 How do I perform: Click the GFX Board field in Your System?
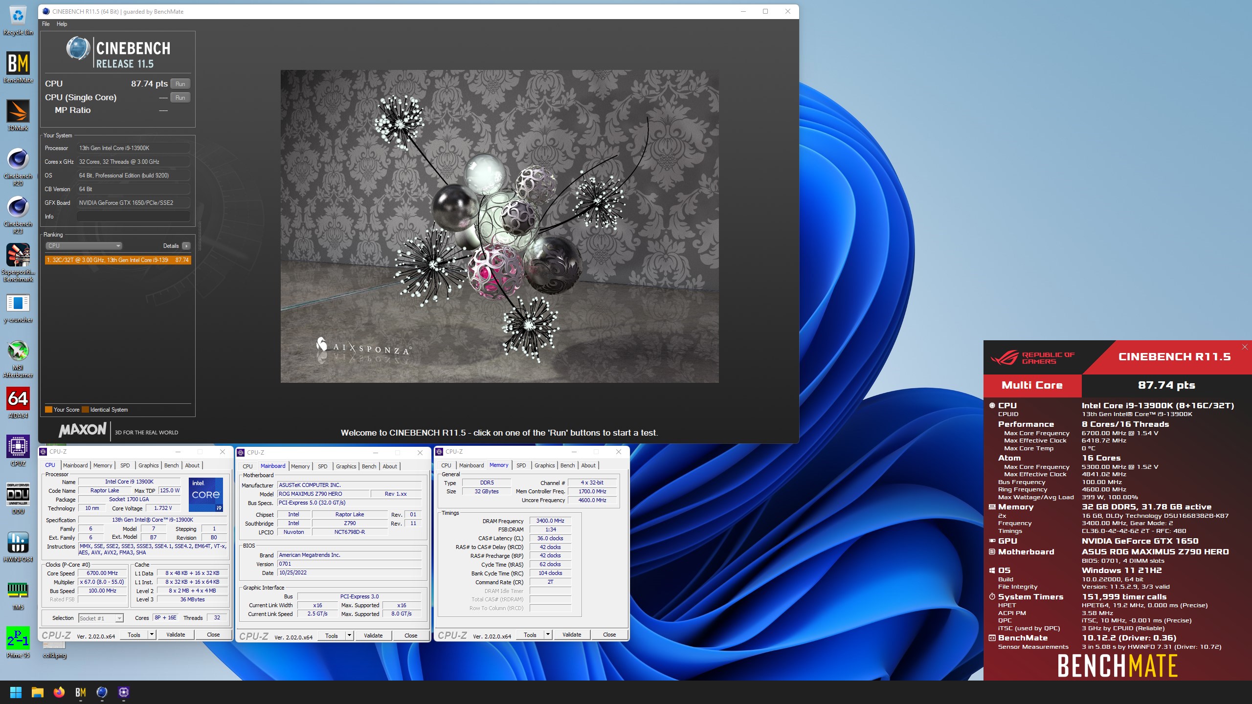(x=133, y=202)
